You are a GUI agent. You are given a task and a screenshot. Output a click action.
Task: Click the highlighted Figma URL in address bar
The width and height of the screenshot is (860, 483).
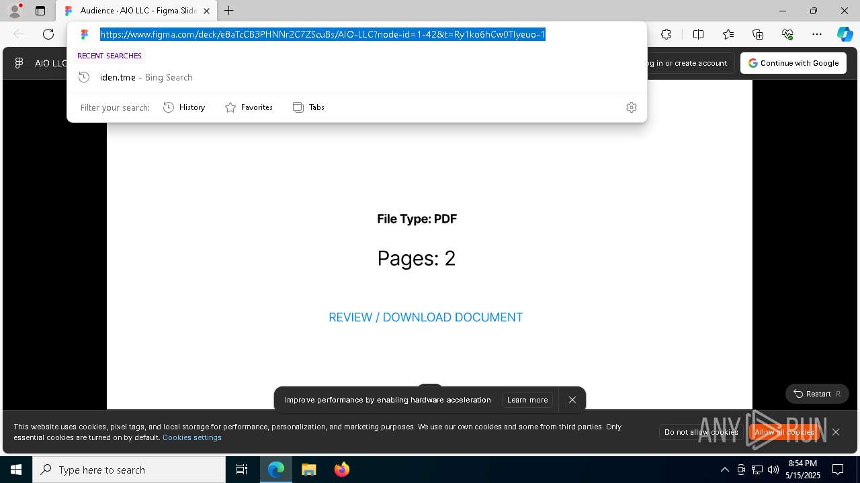pyautogui.click(x=322, y=34)
